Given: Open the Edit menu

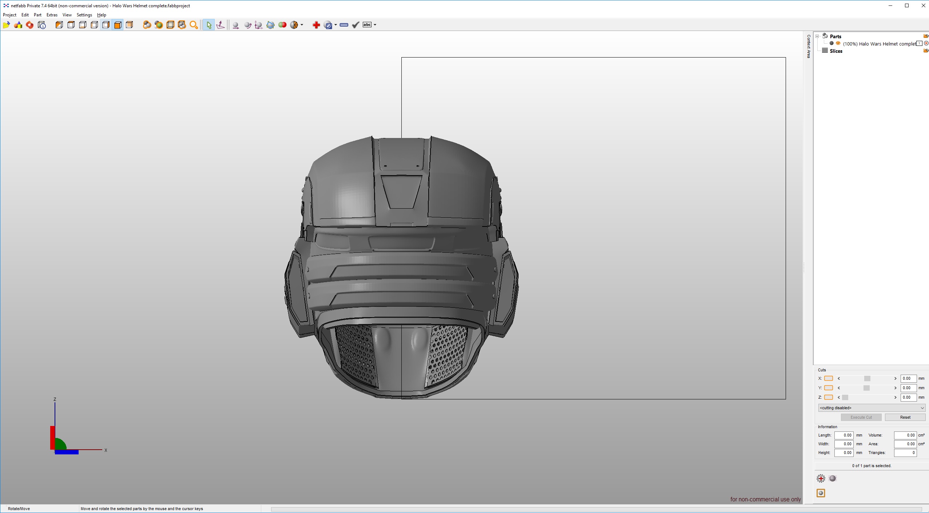Looking at the screenshot, I should [25, 15].
